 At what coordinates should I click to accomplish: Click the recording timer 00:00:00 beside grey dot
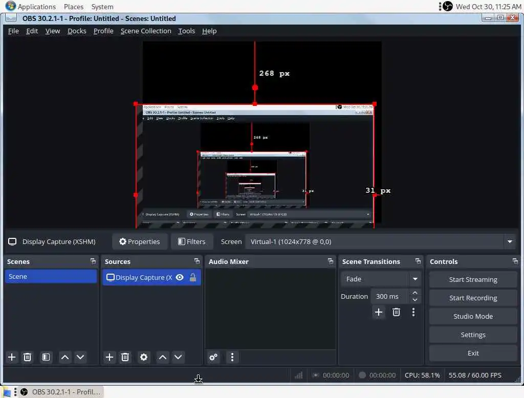tap(382, 375)
